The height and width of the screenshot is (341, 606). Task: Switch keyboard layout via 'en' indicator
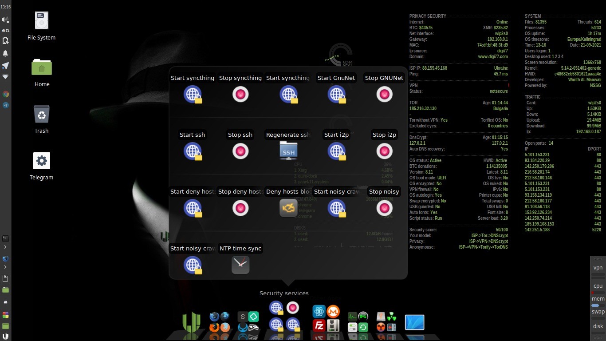pos(6,30)
